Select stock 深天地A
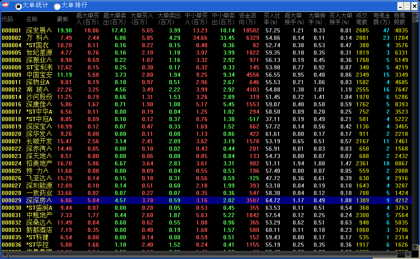Image resolution: width=420 pixels, height=259 pixels. (39, 156)
